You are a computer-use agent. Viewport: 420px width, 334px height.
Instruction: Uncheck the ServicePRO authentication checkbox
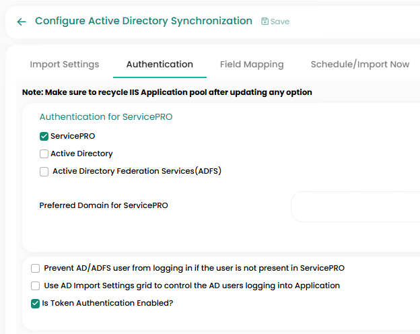coord(44,137)
